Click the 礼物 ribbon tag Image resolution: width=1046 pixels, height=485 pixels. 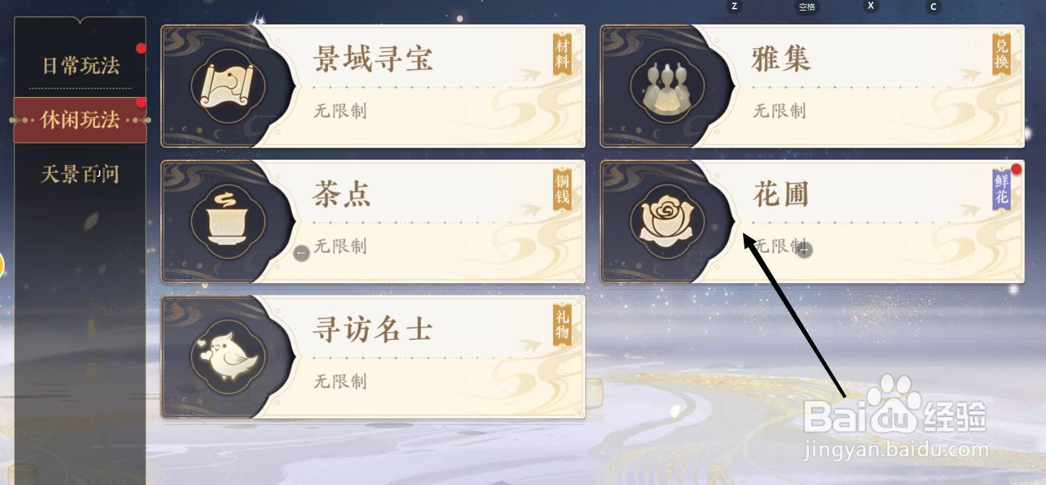[x=562, y=325]
